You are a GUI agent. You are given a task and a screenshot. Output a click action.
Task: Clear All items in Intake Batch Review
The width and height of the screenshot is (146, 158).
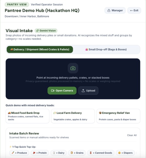tap(132, 135)
